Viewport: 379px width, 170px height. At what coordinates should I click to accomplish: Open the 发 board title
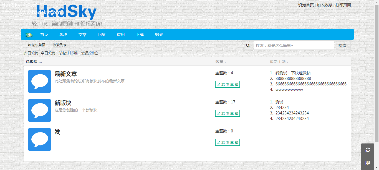57,132
